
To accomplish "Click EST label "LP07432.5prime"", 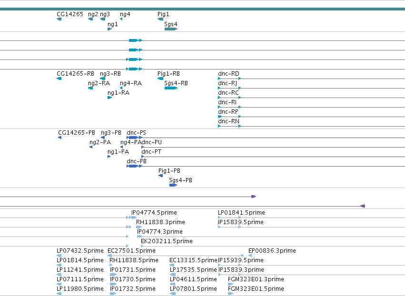I will [80, 251].
